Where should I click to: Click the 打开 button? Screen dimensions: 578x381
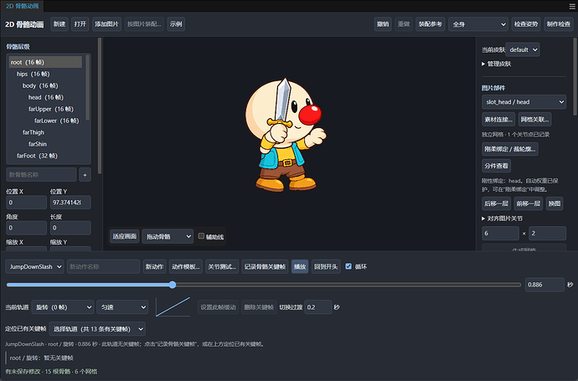[x=80, y=24]
